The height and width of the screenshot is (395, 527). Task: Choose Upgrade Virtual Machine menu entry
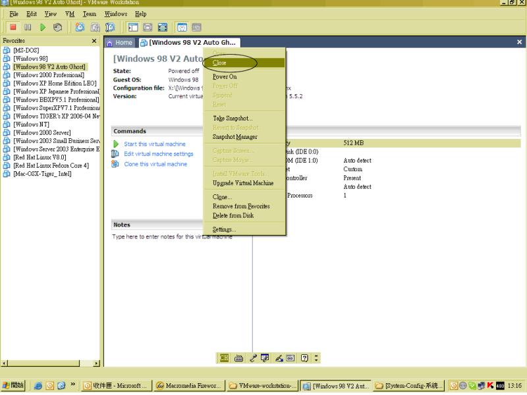[x=244, y=183]
